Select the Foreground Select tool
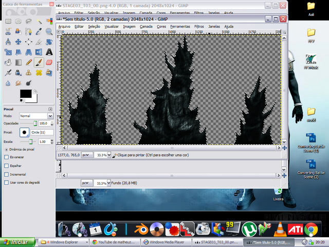The image size is (329, 247). [x=19, y=31]
